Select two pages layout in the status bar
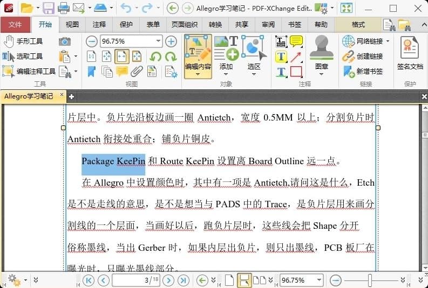This screenshot has width=428, height=288. click(260, 280)
